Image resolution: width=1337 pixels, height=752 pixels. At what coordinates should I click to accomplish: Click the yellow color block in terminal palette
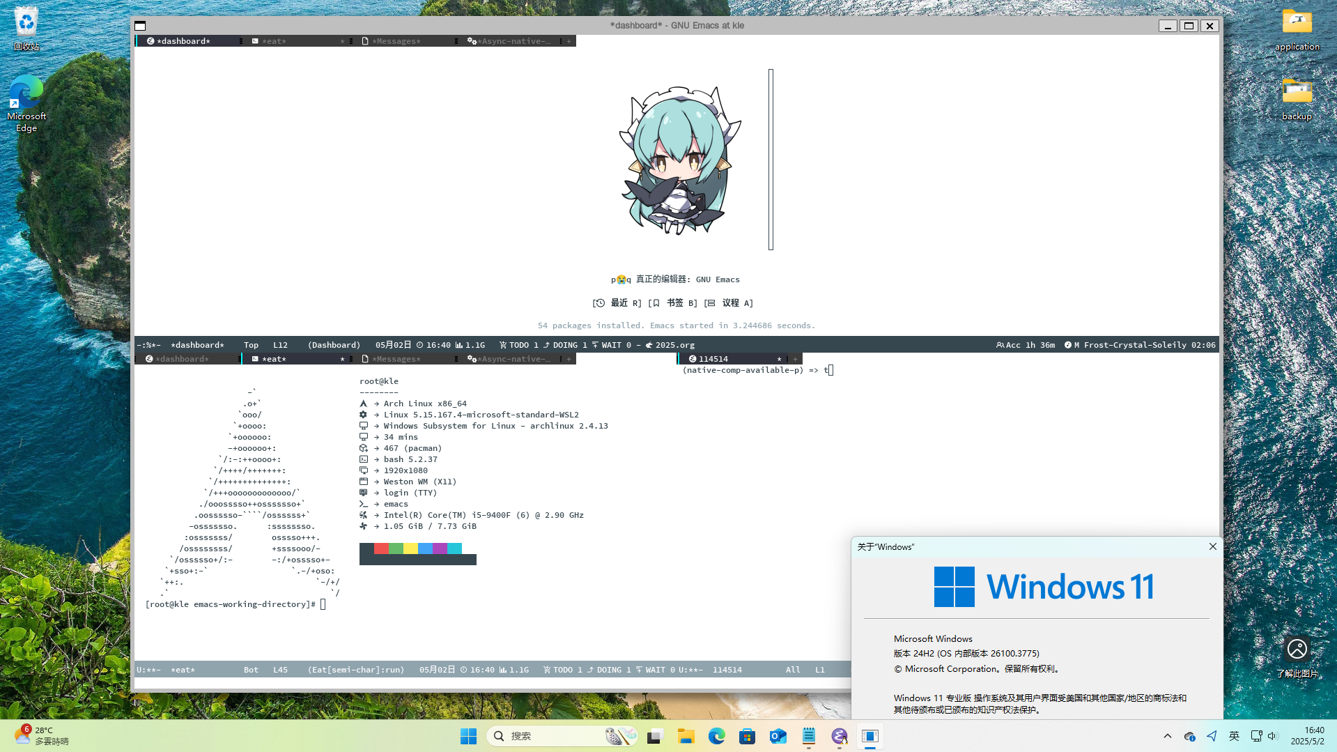coord(410,548)
